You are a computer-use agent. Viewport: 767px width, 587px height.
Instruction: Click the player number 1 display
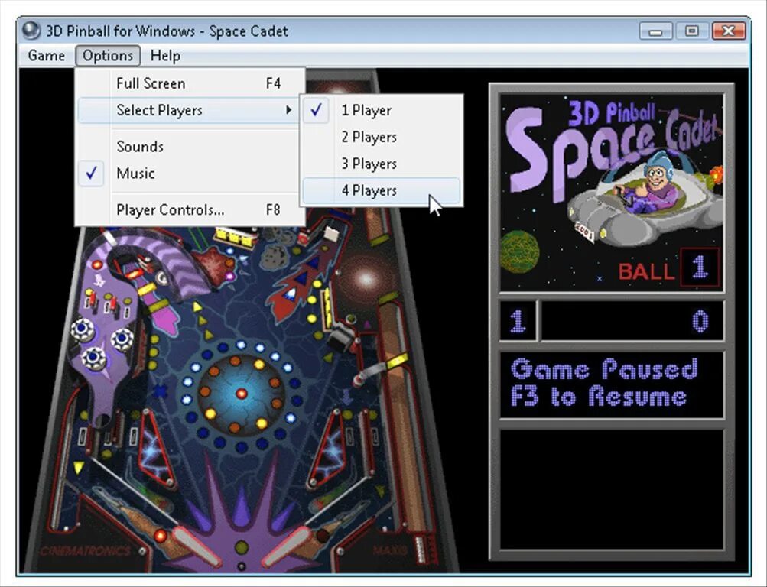[518, 321]
